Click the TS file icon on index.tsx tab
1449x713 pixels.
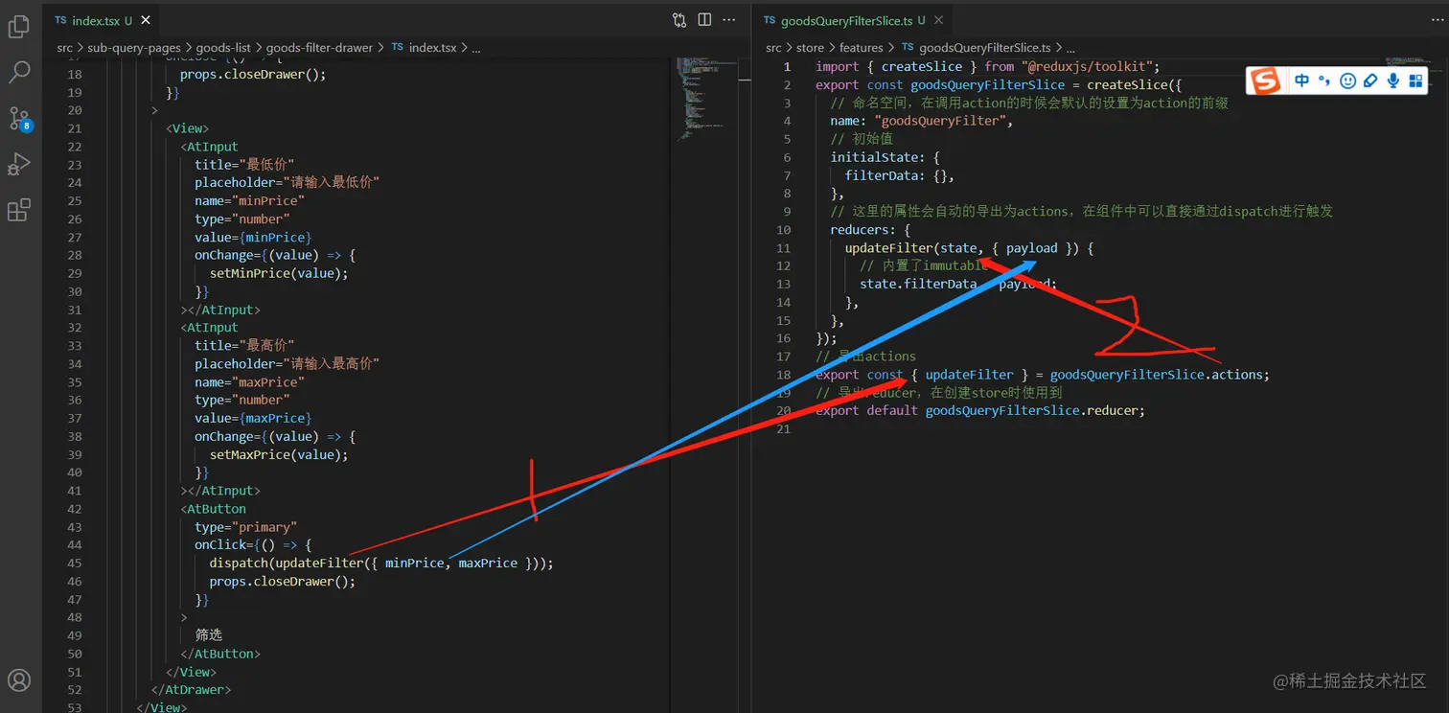(60, 20)
